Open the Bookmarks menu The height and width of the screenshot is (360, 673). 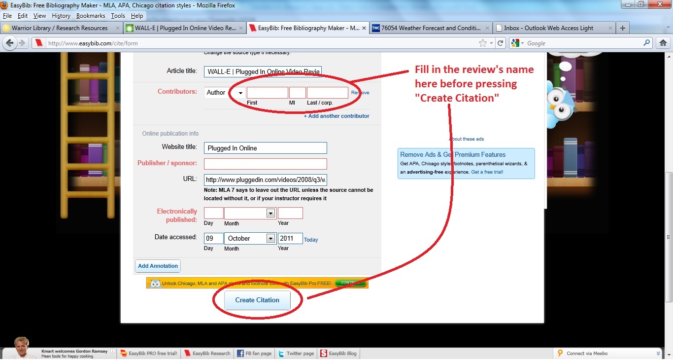click(x=91, y=16)
